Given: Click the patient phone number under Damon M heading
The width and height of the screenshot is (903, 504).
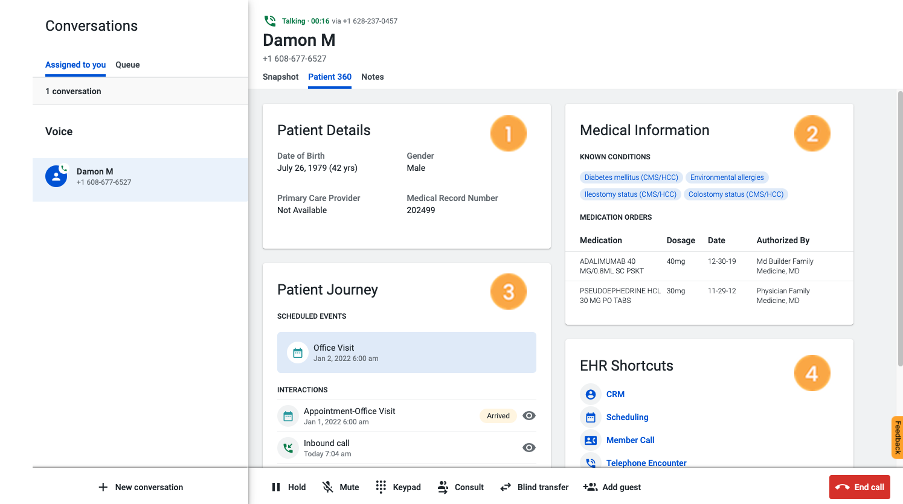Looking at the screenshot, I should [294, 59].
